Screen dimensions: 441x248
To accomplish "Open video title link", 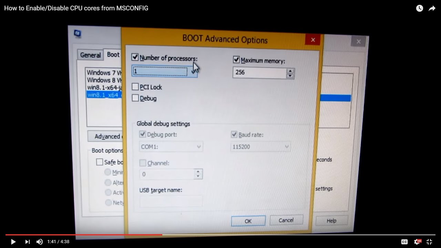I will click(x=76, y=8).
